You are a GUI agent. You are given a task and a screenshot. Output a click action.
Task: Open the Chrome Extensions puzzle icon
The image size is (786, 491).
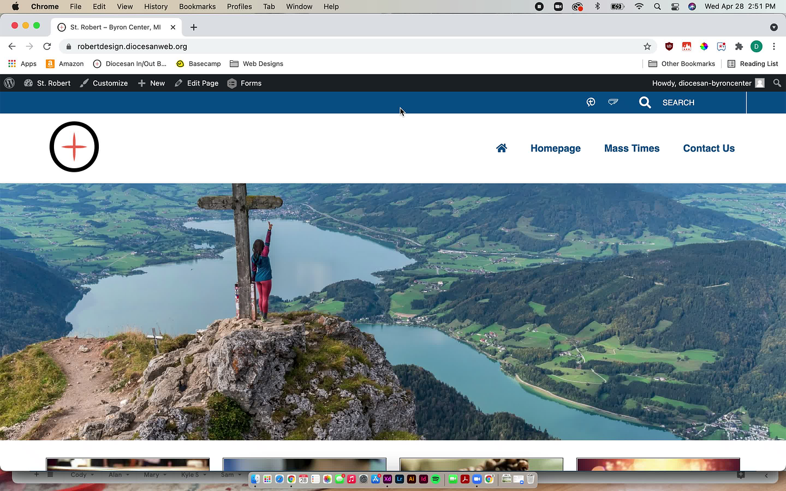click(x=739, y=47)
